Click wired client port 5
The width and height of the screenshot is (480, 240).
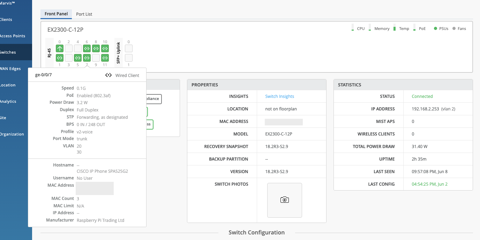(78, 58)
